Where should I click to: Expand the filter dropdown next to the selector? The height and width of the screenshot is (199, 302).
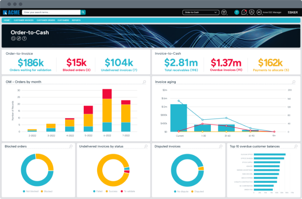tap(224, 12)
